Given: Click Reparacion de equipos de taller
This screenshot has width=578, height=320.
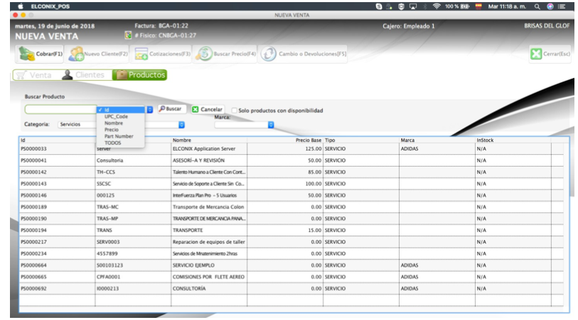Looking at the screenshot, I should click(208, 242).
